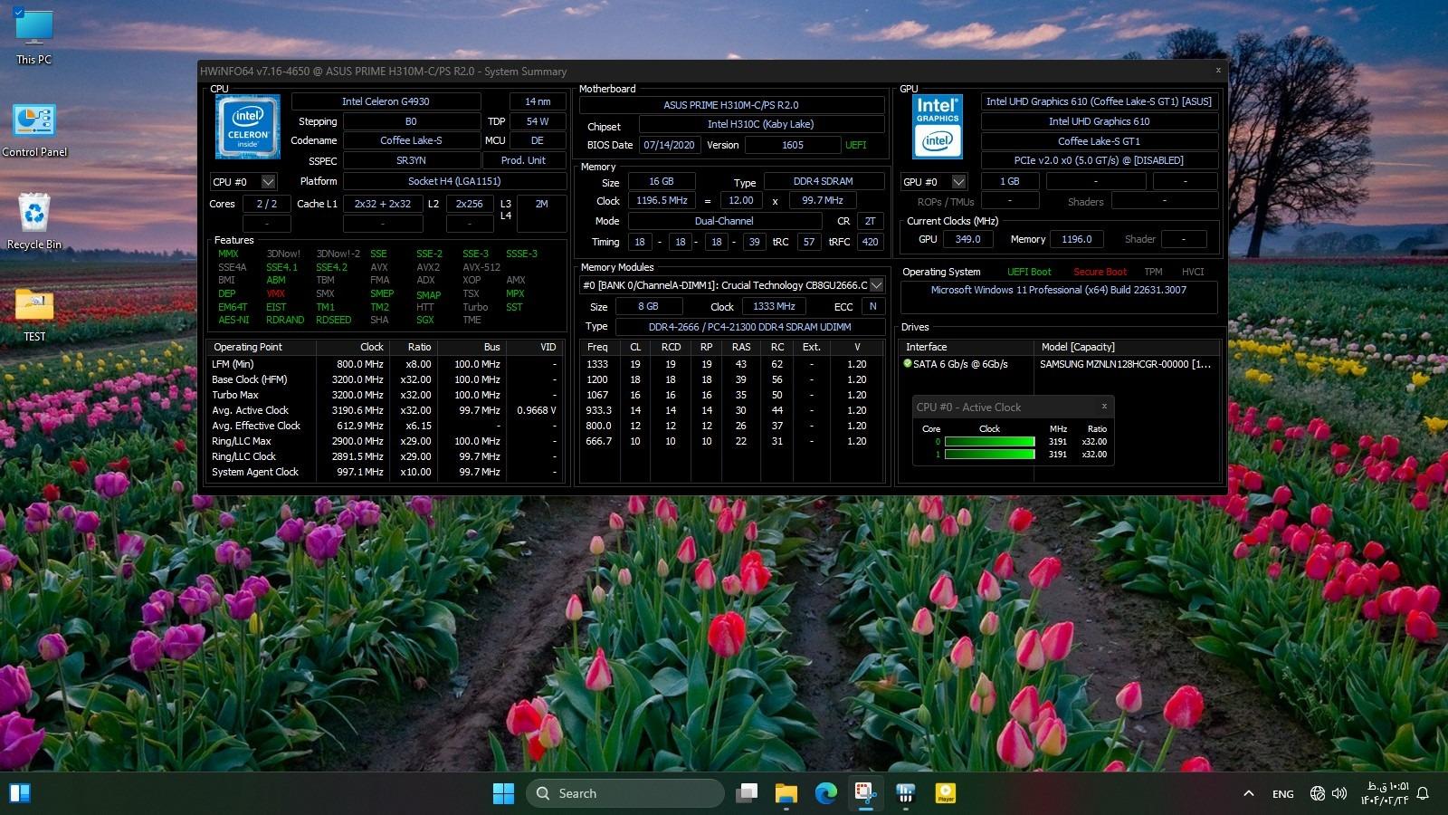Screen dimensions: 1448x815
Task: Open Microsoft Edge from the taskbar
Action: (x=825, y=793)
